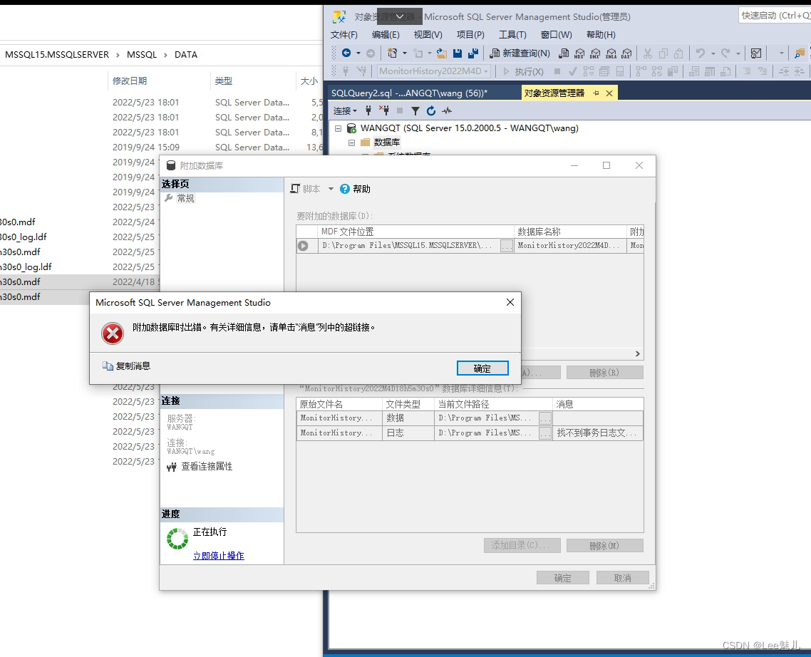Click the 执行(X) execute button

pos(523,71)
